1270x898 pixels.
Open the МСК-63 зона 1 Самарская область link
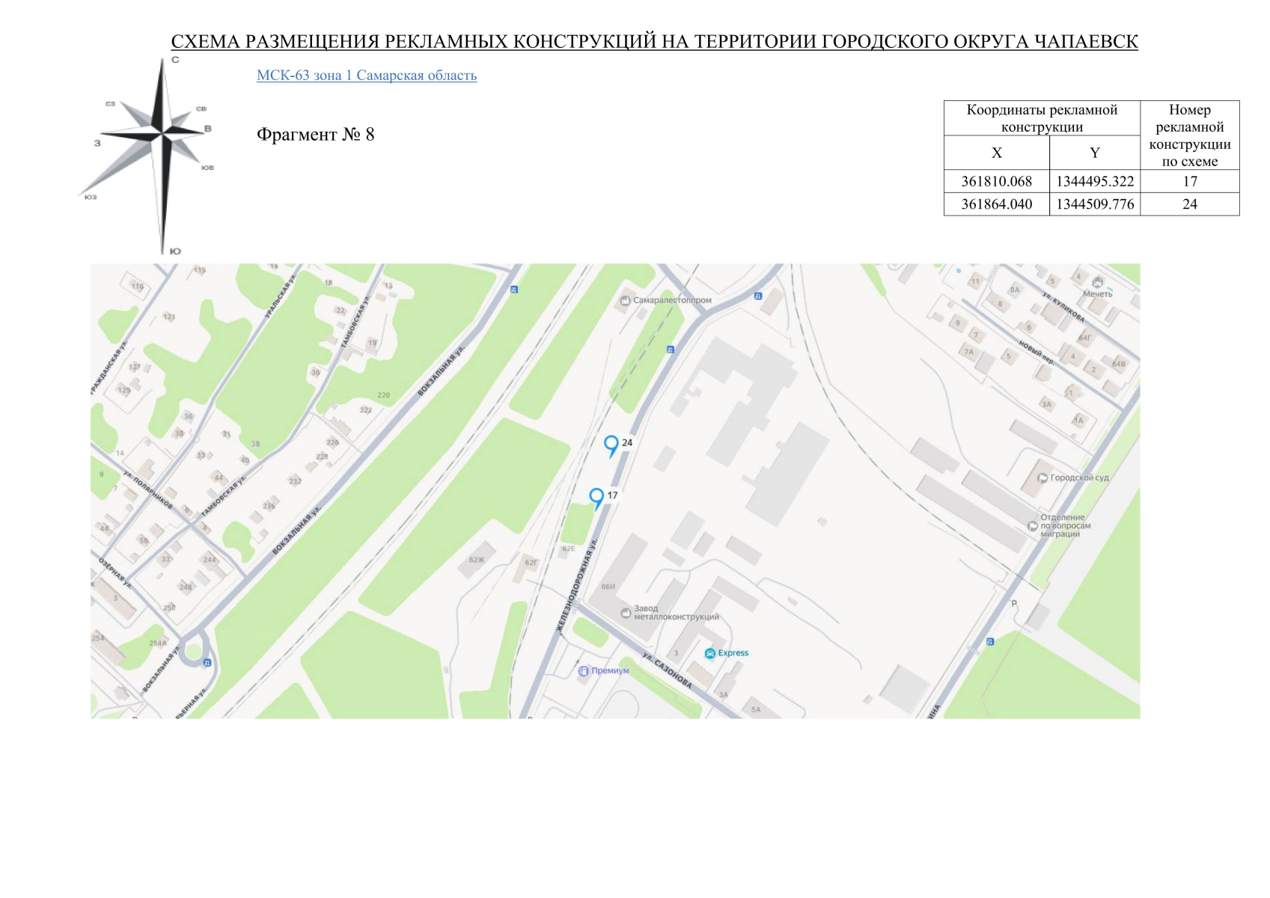(366, 76)
